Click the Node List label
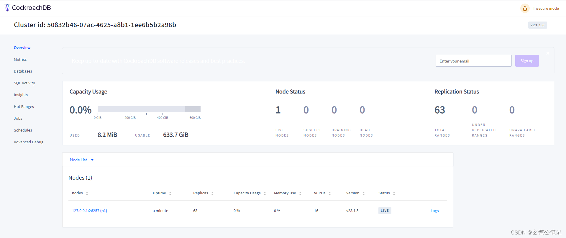 78,160
